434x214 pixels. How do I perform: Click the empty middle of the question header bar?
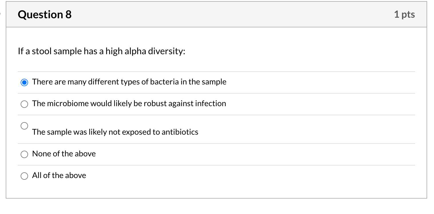(x=229, y=15)
